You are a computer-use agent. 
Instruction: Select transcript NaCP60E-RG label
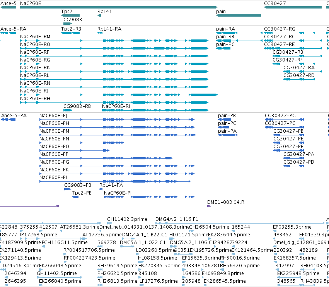coord(35,60)
